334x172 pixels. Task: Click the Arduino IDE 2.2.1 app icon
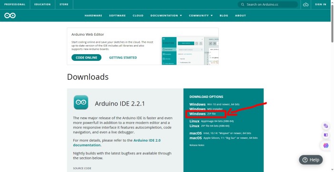[81, 102]
